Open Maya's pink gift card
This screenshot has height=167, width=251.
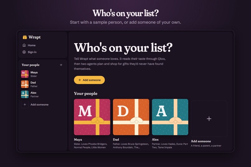point(92,117)
